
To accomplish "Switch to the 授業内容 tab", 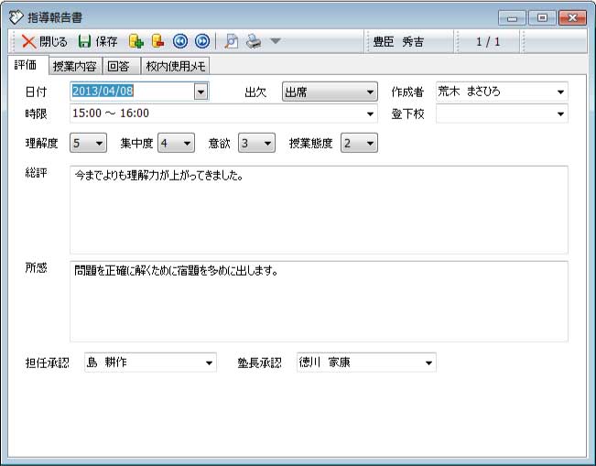I will (75, 66).
